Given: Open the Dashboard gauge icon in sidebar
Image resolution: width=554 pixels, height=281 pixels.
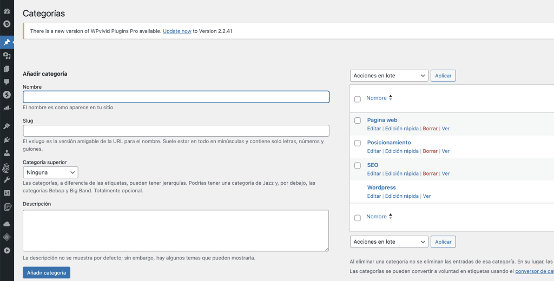Looking at the screenshot, I should [6, 11].
